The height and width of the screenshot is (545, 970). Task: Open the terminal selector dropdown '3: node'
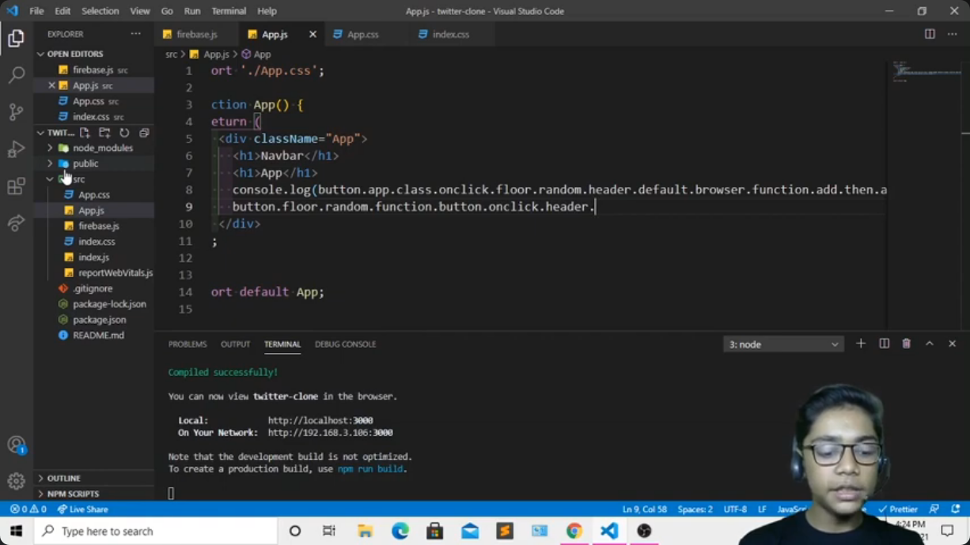[x=782, y=344]
